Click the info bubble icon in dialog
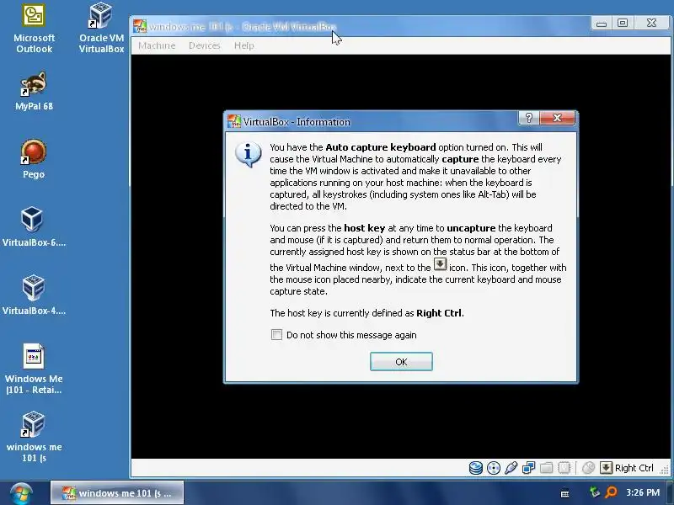The width and height of the screenshot is (674, 505). (x=248, y=154)
